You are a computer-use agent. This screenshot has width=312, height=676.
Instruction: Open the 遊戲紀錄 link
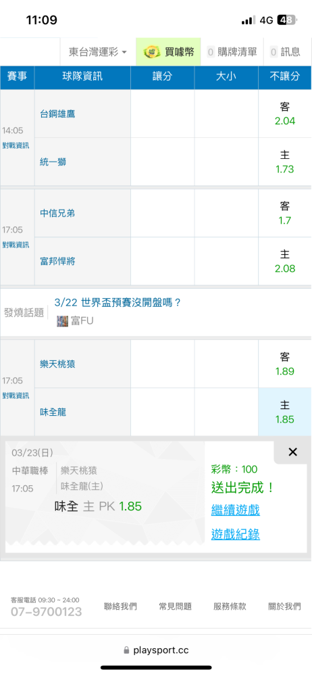236,534
